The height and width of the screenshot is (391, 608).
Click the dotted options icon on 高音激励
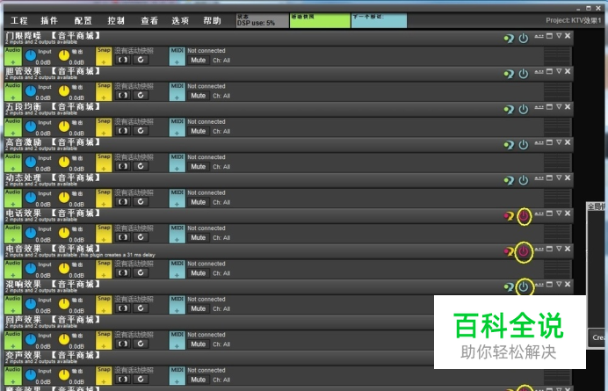coord(539,143)
